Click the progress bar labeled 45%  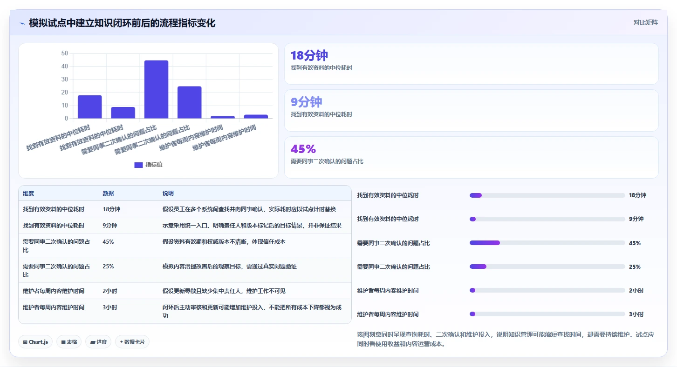coord(547,243)
